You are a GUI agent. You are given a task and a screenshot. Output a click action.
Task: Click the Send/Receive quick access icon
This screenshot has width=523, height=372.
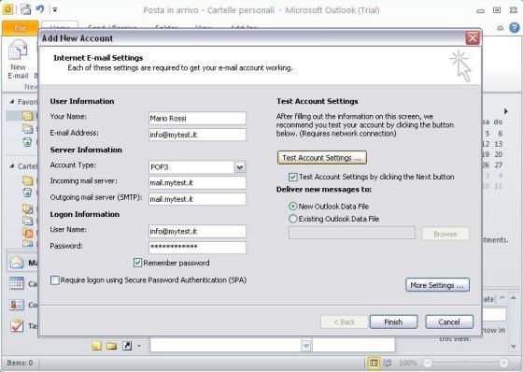(25, 9)
